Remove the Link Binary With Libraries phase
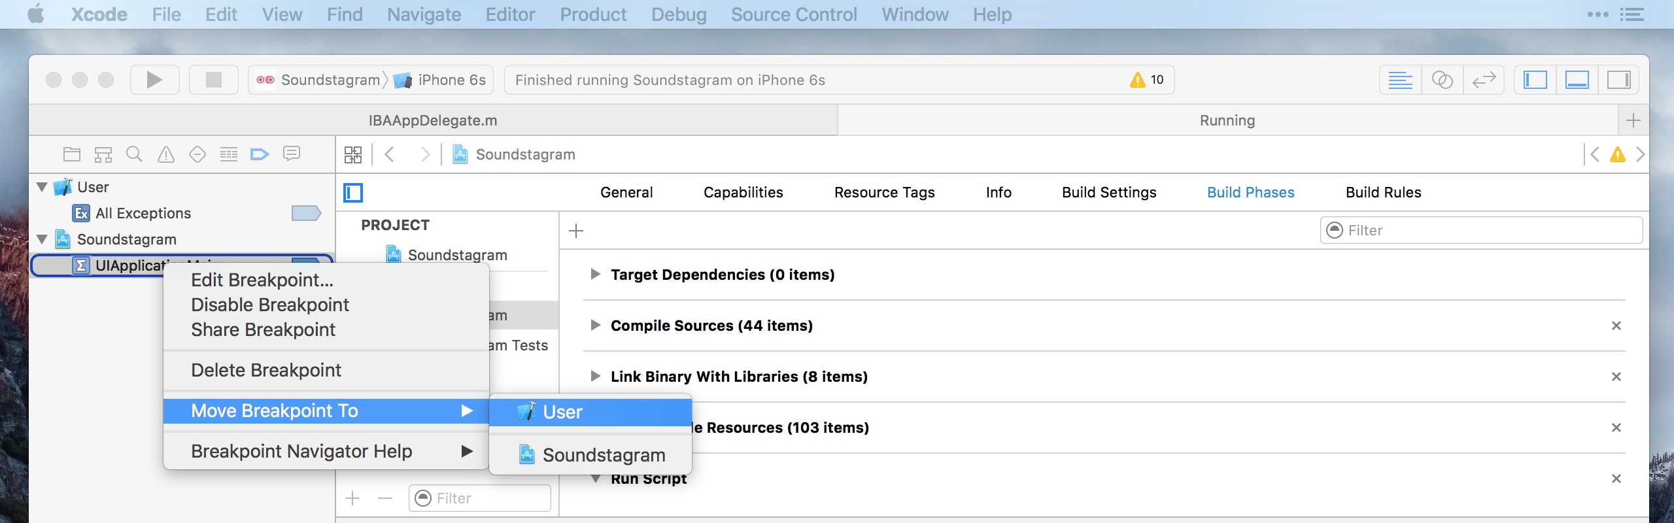 pyautogui.click(x=1616, y=377)
